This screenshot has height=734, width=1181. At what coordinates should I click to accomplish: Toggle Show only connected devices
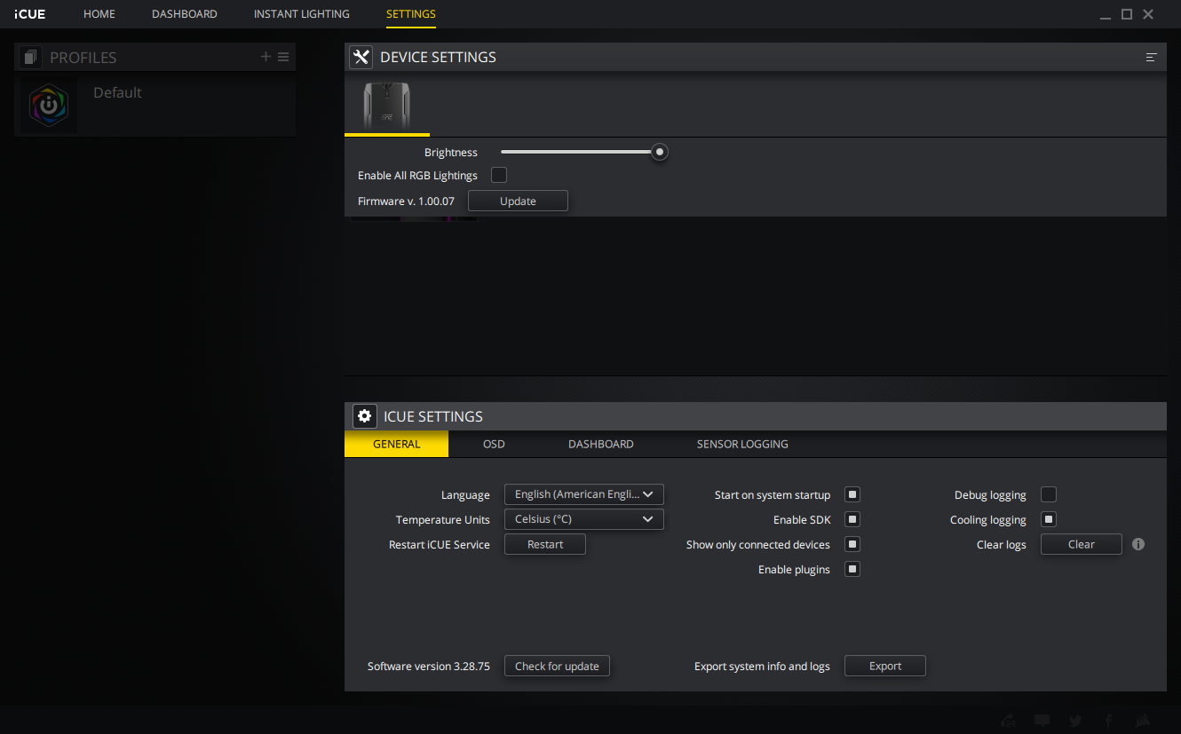852,544
